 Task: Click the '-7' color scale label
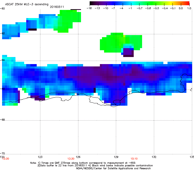click(x=113, y=8)
